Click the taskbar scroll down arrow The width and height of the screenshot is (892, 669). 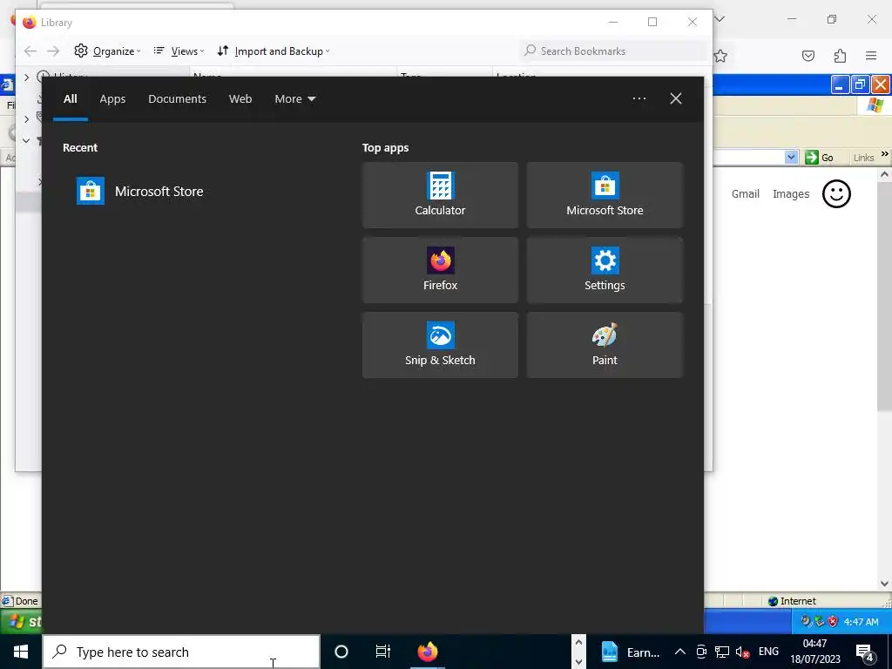(578, 662)
